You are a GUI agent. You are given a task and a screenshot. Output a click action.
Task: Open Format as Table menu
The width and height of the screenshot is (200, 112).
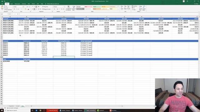(x=74, y=8)
